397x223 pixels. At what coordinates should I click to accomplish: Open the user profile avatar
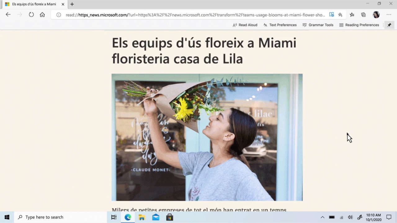[376, 15]
